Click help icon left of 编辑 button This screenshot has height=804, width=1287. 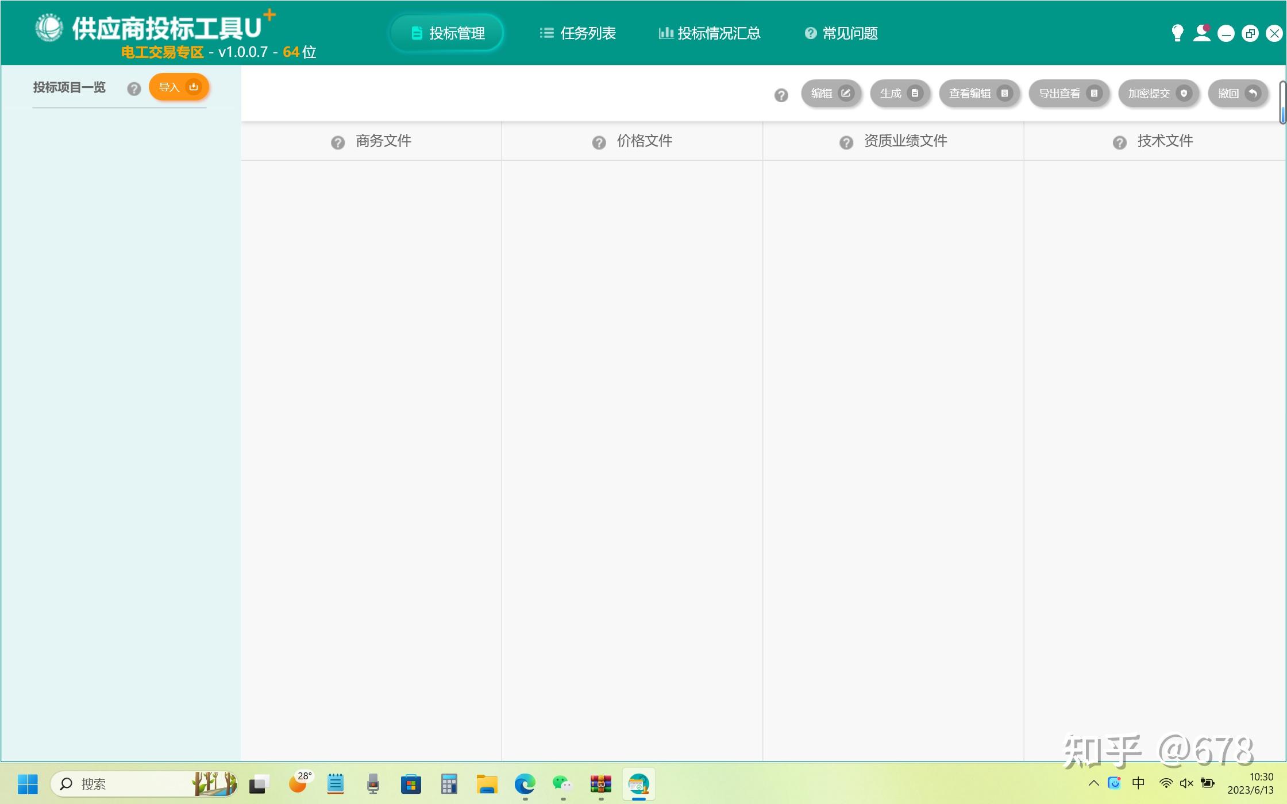coord(781,95)
